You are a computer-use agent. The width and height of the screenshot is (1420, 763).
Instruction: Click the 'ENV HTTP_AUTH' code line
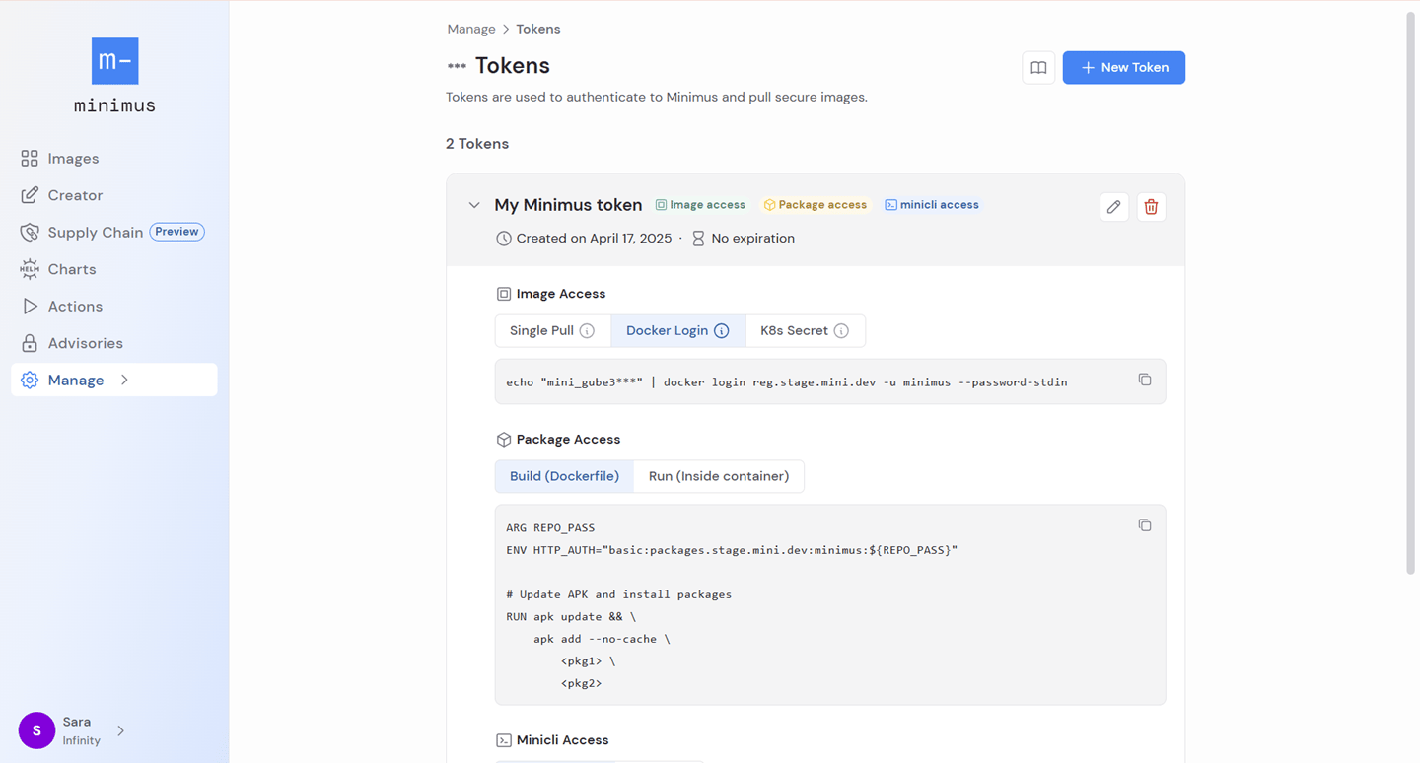pyautogui.click(x=732, y=550)
